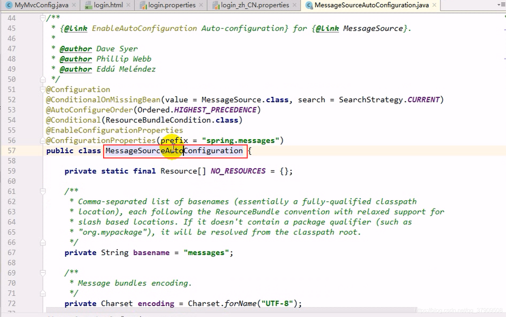Close the MessageSourceAutoConfiguration.java tab
The height and width of the screenshot is (317, 506).
[434, 5]
